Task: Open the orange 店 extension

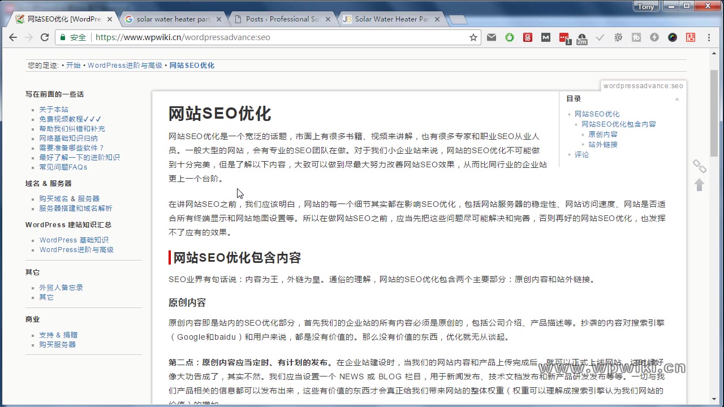Action: click(691, 37)
